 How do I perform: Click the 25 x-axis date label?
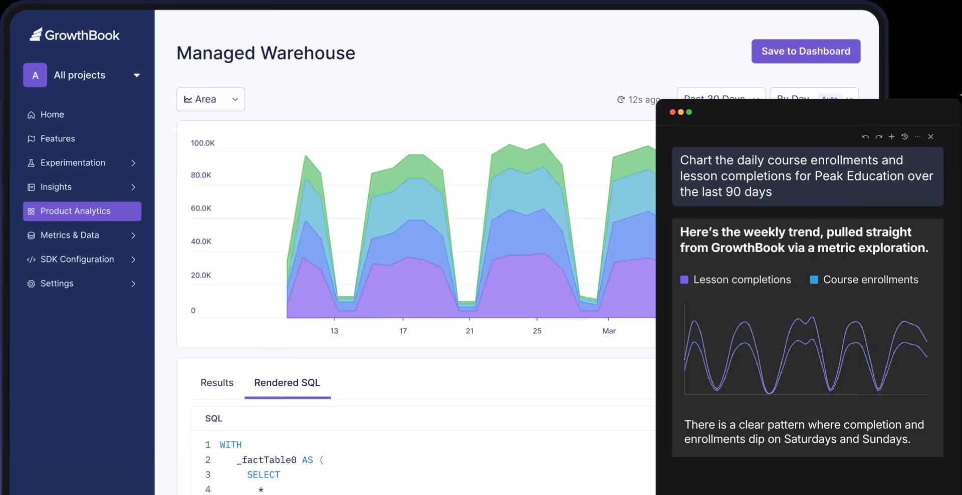tap(537, 331)
